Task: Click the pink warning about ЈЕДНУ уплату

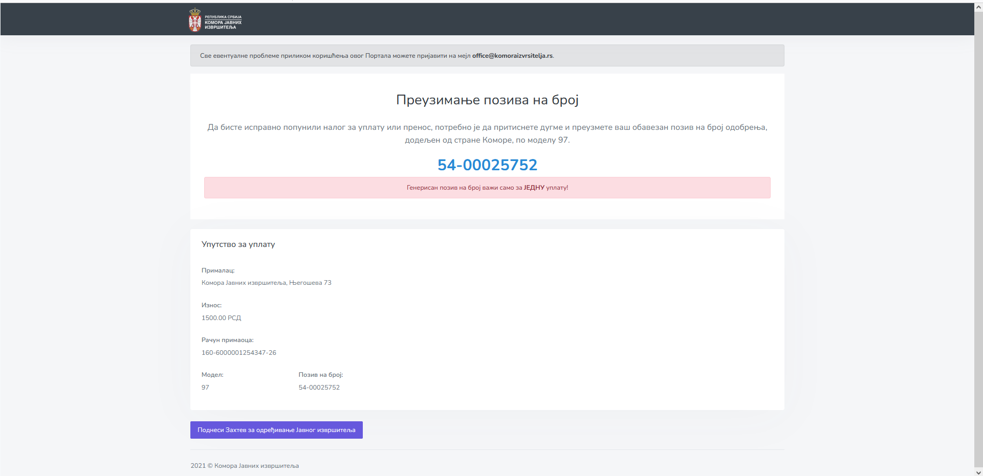Action: (x=487, y=188)
